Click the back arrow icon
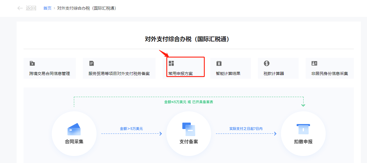The image size is (367, 163). pos(20,8)
